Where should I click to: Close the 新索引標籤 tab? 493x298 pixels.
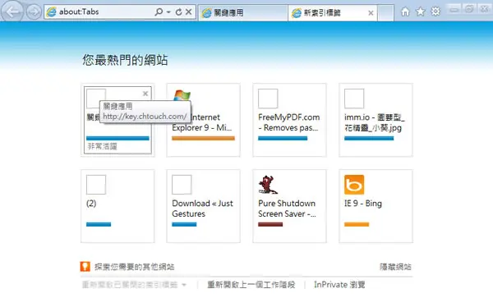371,13
